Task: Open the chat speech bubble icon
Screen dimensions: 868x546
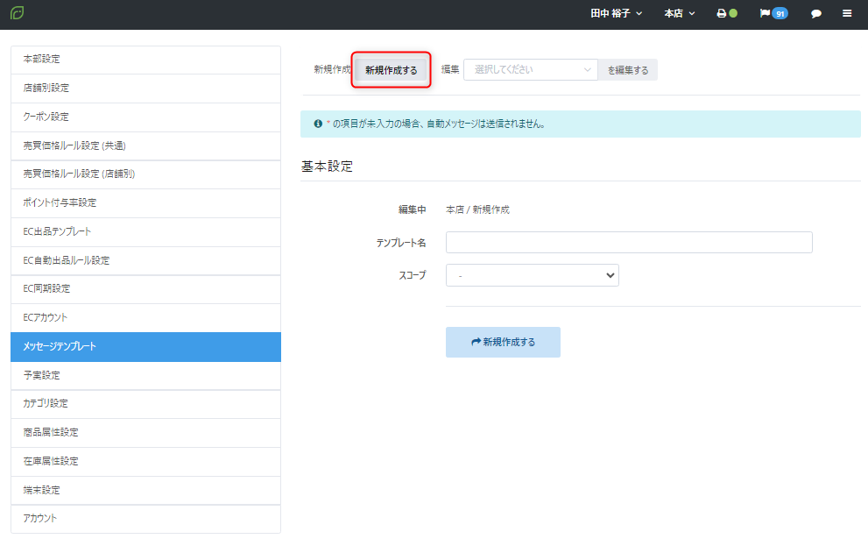Action: coord(816,14)
